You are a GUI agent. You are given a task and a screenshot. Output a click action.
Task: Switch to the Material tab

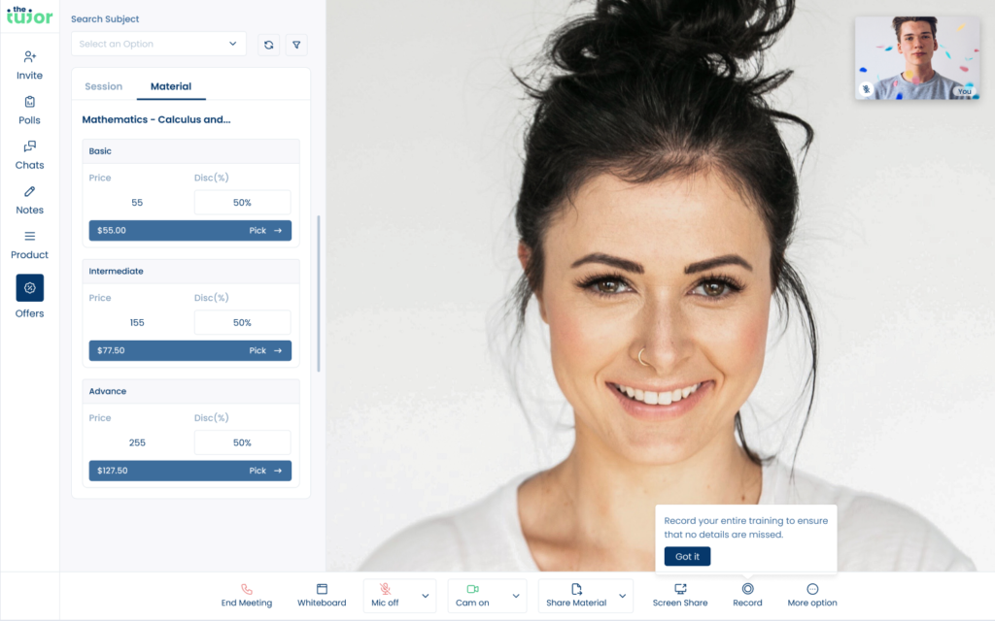pyautogui.click(x=170, y=86)
